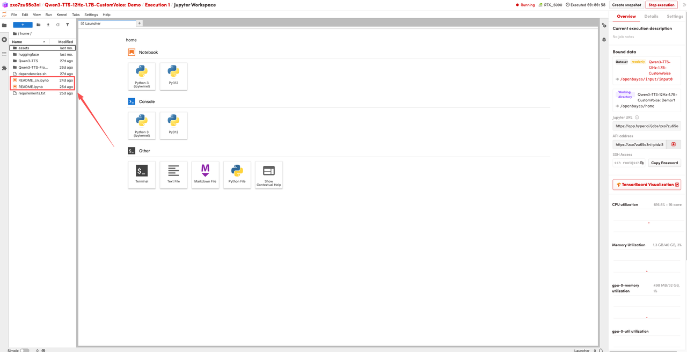Image resolution: width=687 pixels, height=352 pixels.
Task: Open the Qwen3-TTS folder
Action: (28, 61)
